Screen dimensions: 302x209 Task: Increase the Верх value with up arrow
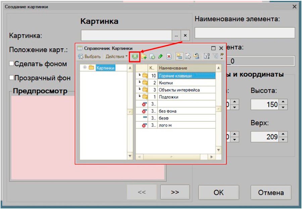[283, 134]
